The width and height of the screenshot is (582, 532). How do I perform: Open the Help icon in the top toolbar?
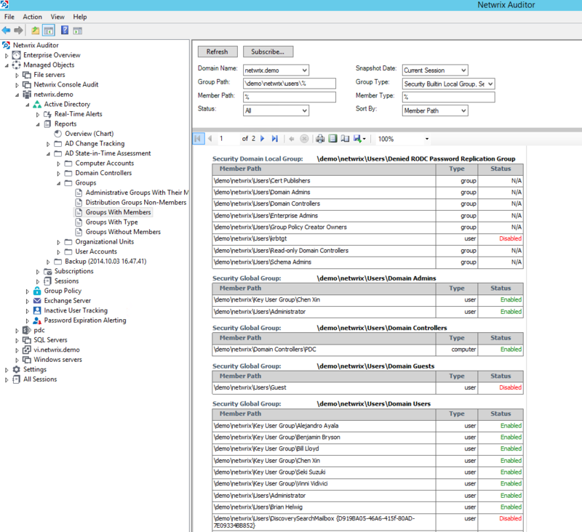[65, 29]
